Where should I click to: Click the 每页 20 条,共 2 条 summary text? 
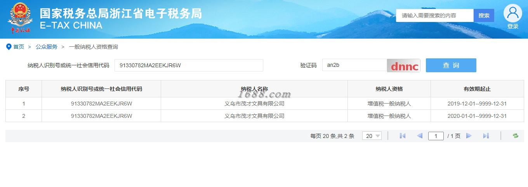pyautogui.click(x=332, y=136)
